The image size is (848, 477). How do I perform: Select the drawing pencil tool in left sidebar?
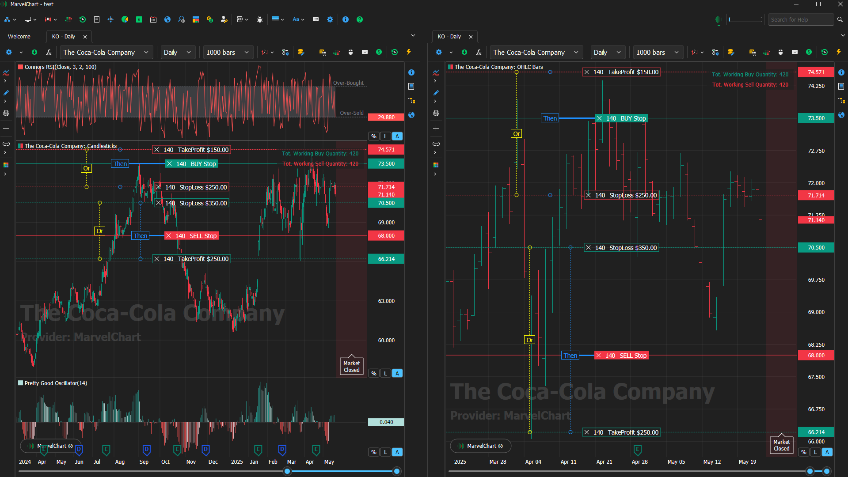point(6,93)
